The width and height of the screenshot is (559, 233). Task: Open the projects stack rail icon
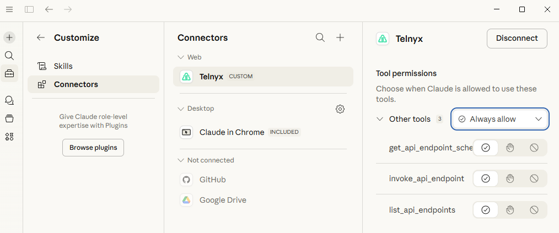(9, 118)
